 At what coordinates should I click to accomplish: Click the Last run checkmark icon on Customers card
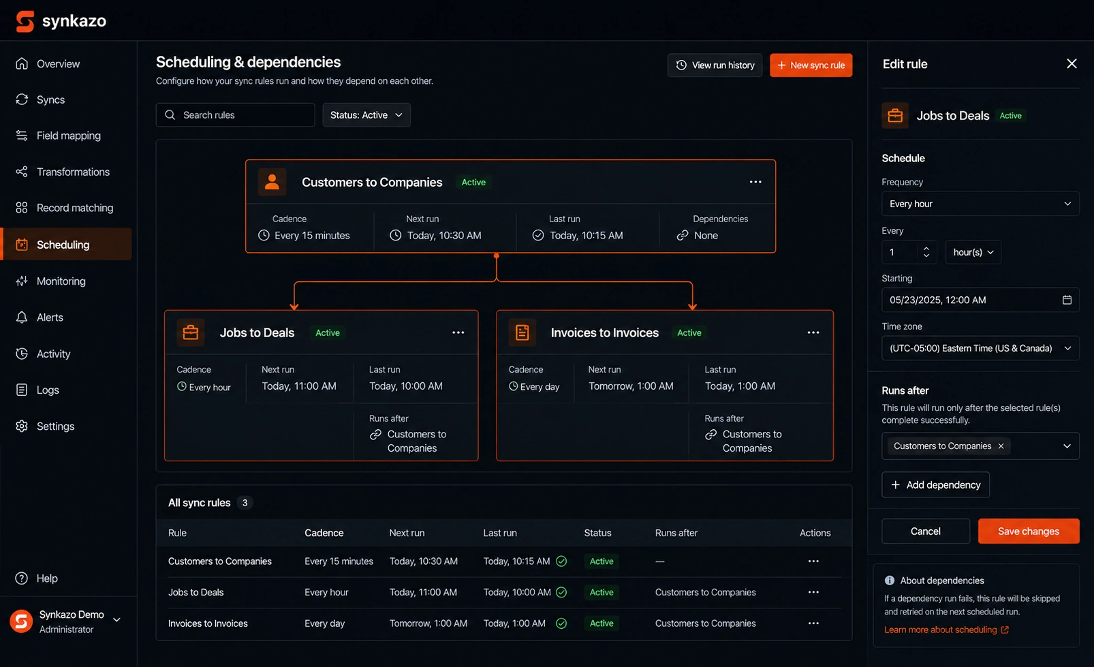538,235
